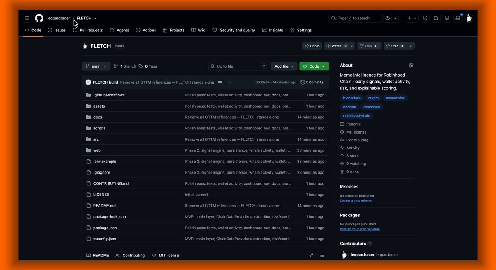Expand the latest commit message ellipsis
The width and height of the screenshot is (496, 270).
click(220, 82)
